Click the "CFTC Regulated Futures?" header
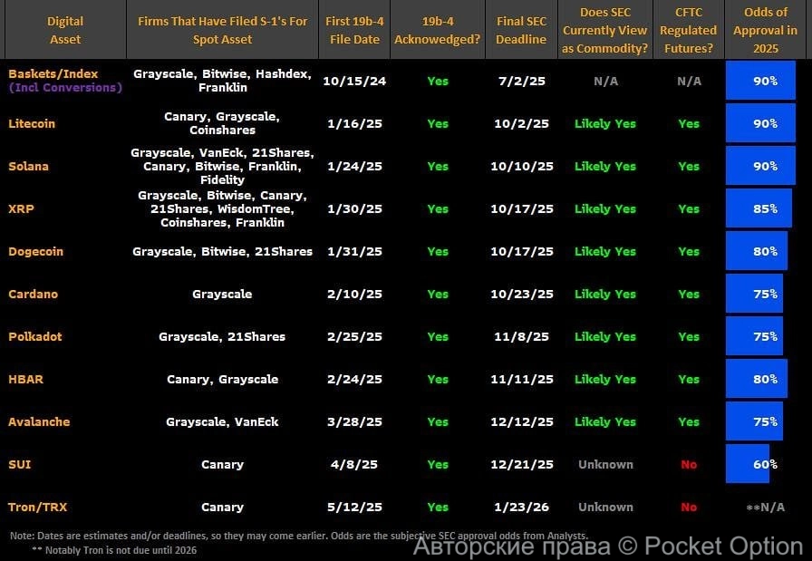 [x=689, y=30]
